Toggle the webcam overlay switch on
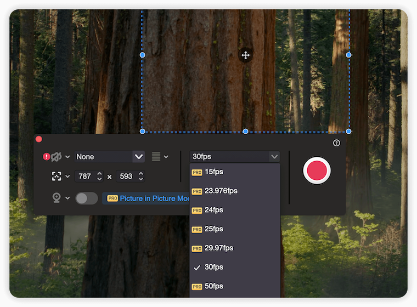Image resolution: width=417 pixels, height=307 pixels. click(86, 198)
